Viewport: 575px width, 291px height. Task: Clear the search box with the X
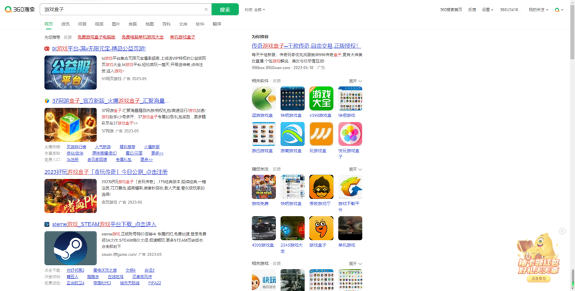pos(206,9)
